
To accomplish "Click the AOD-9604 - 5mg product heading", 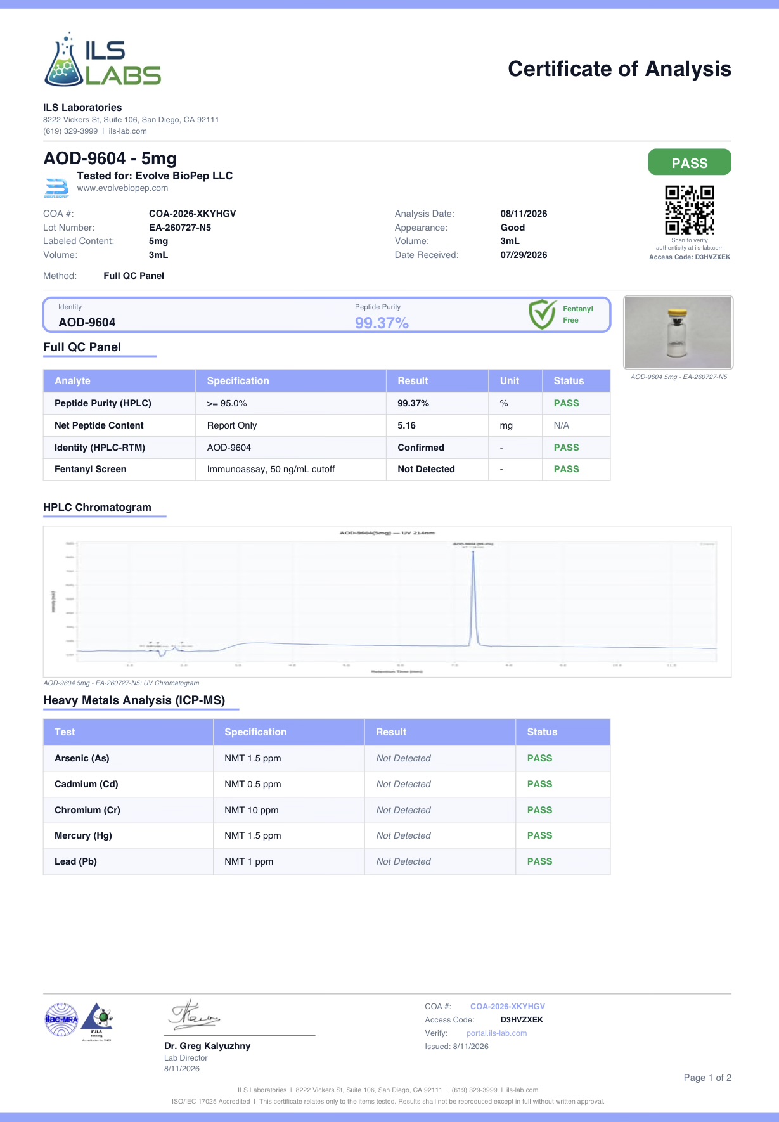I will 110,158.
